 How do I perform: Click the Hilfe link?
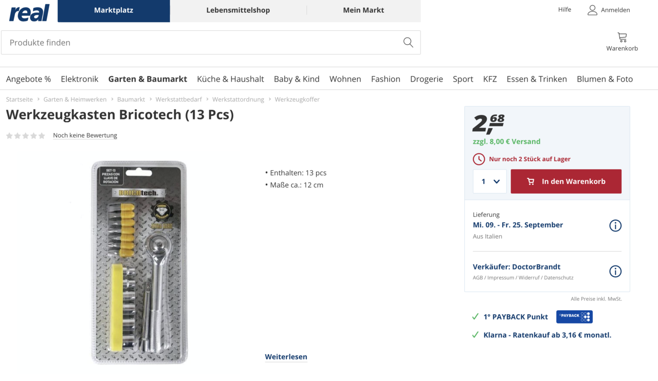[x=564, y=10]
